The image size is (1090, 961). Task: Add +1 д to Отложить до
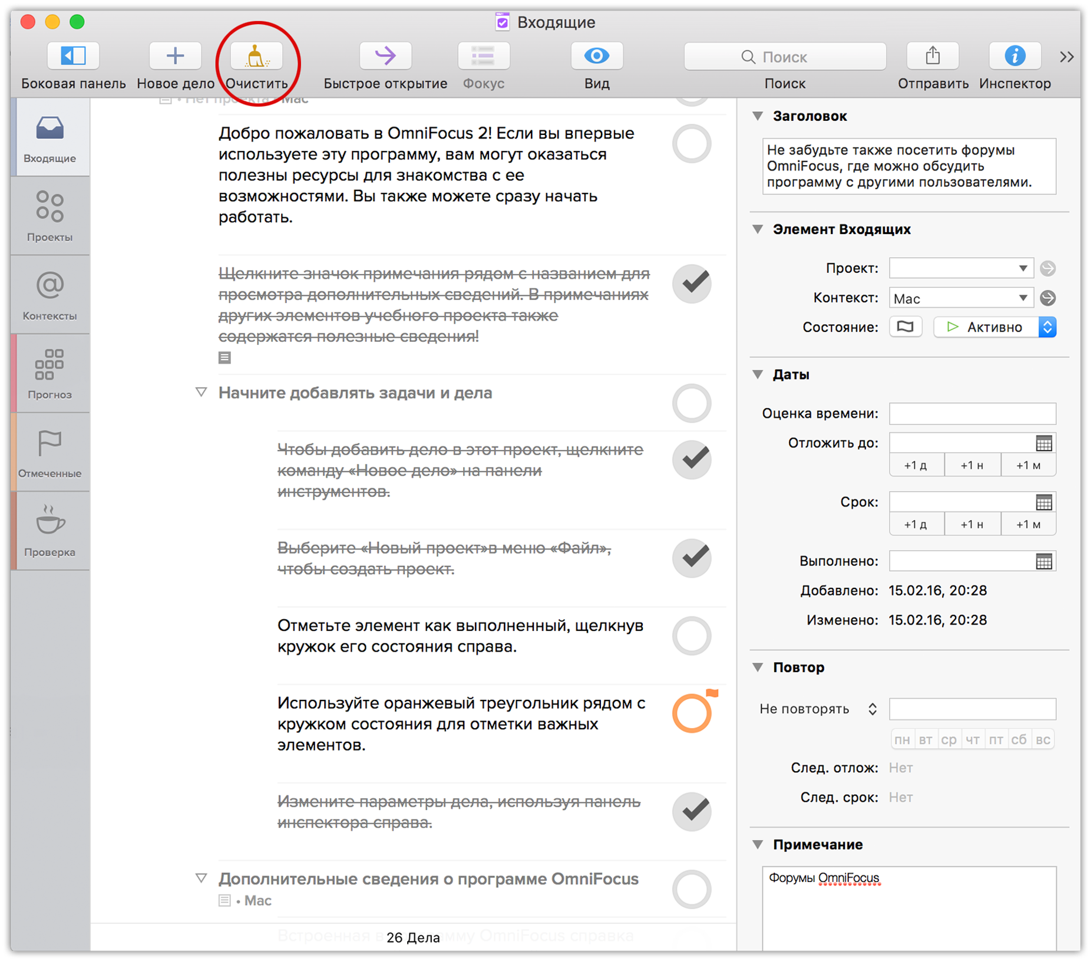point(916,465)
